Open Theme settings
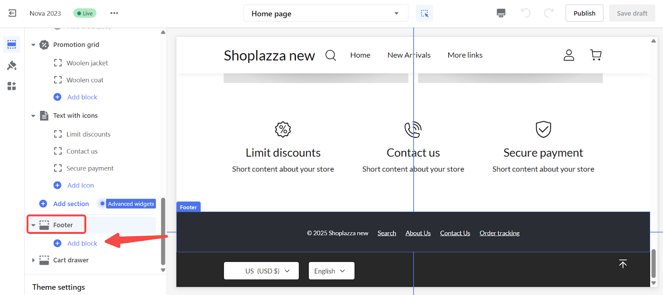This screenshot has height=295, width=663. (58, 287)
